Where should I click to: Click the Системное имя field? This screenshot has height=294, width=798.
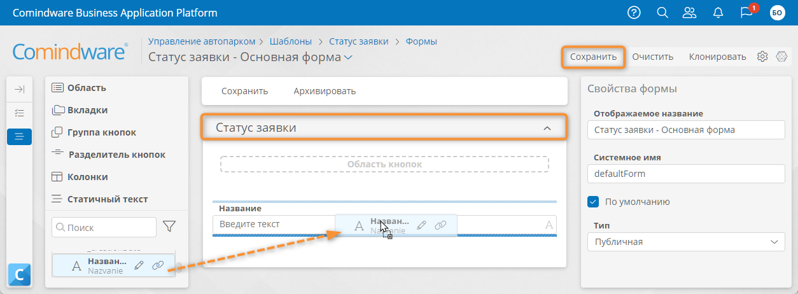pyautogui.click(x=687, y=173)
